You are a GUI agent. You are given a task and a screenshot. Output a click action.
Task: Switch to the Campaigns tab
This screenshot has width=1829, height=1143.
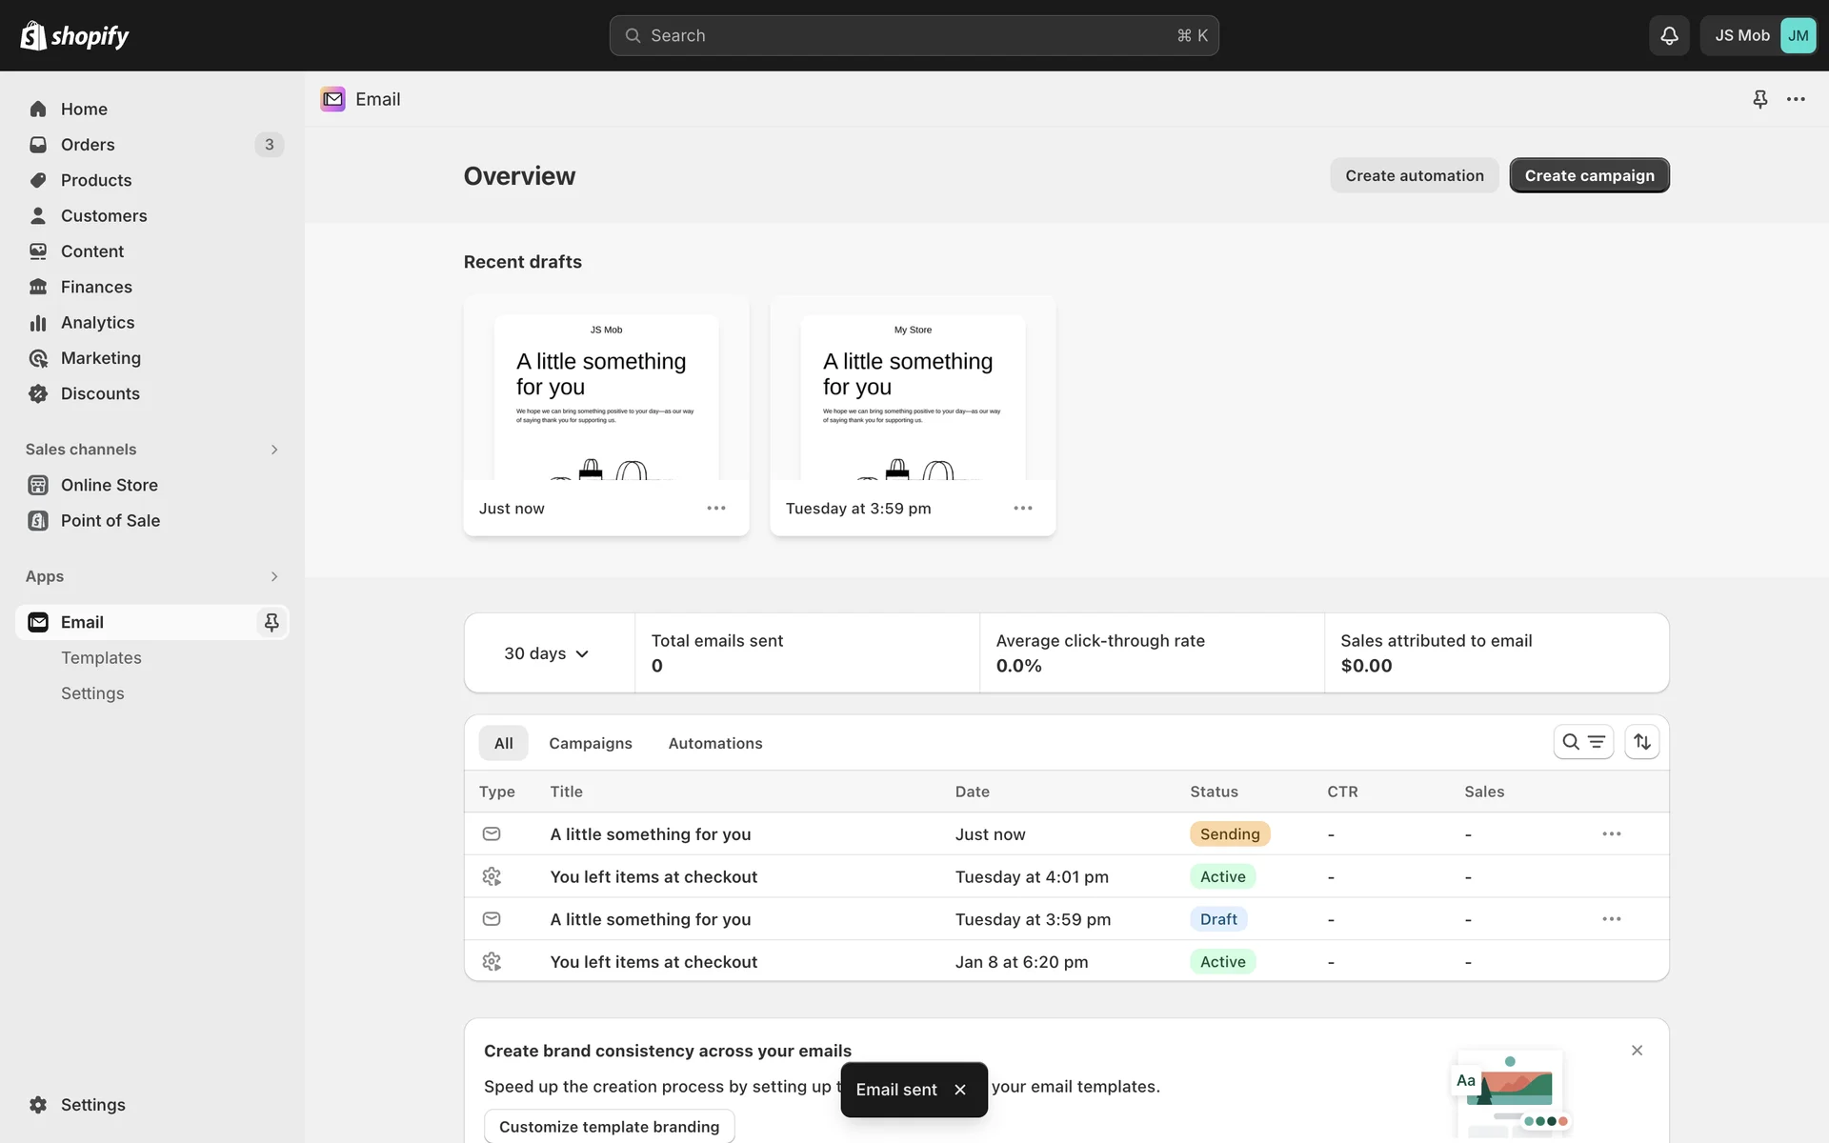click(x=590, y=743)
